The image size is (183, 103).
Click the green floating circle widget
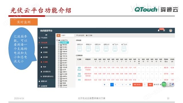pyautogui.click(x=164, y=84)
